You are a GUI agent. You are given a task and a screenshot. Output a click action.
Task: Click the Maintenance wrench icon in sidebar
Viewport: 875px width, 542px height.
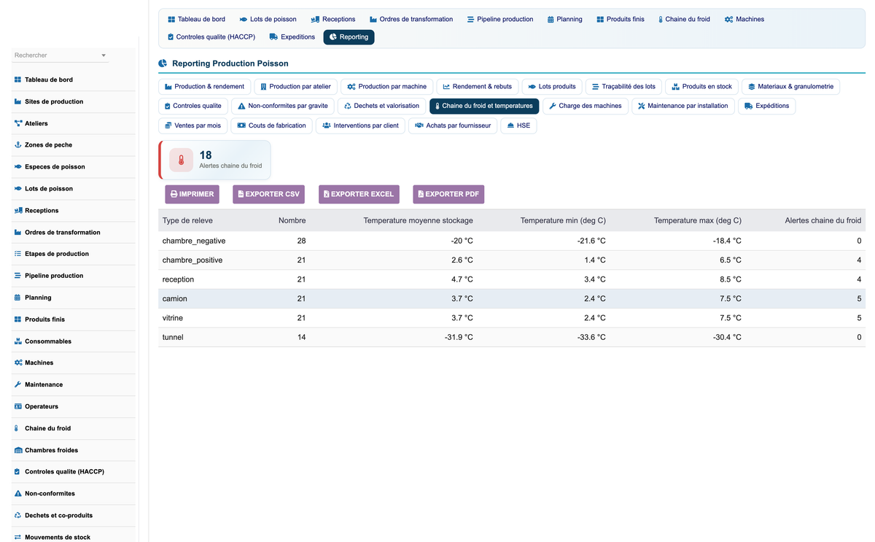coord(18,384)
